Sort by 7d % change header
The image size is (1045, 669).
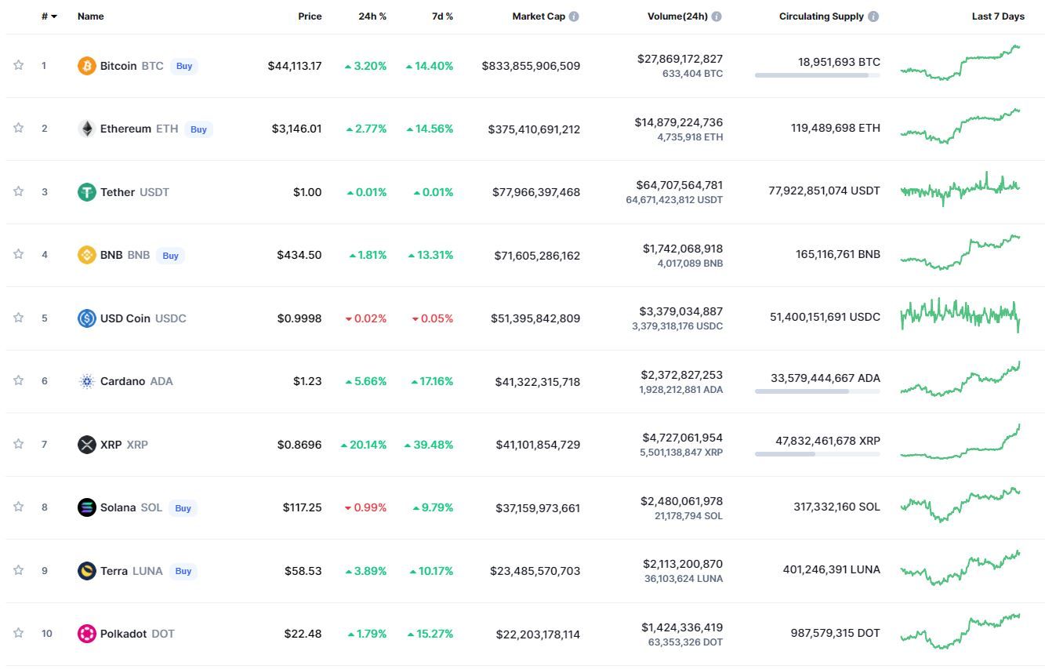click(442, 16)
